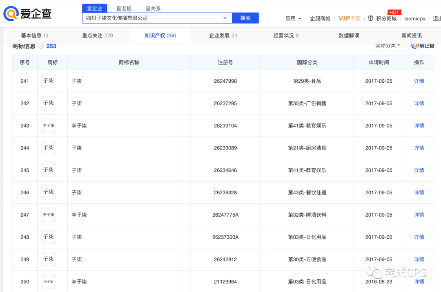Click sequence number 246

(x=25, y=192)
